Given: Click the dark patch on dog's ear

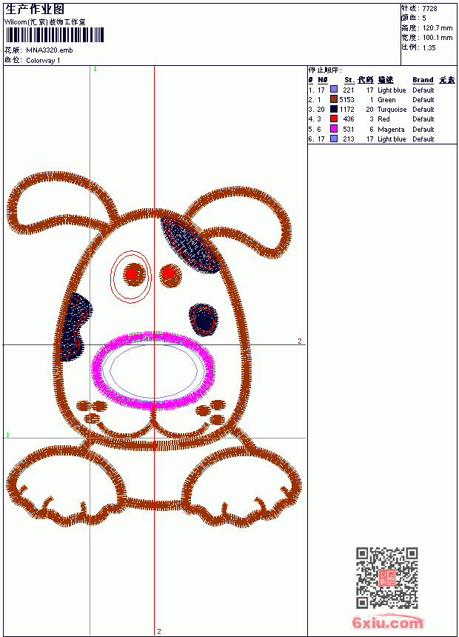Looking at the screenshot, I should pos(190,246).
